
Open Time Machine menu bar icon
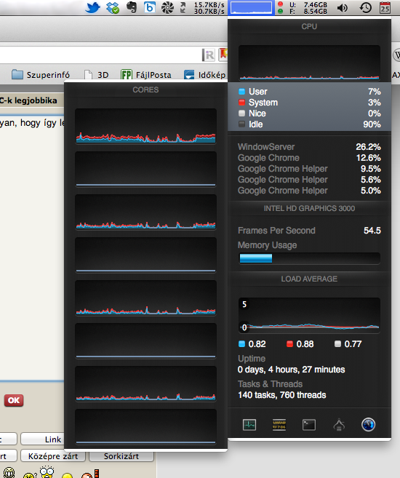click(366, 7)
